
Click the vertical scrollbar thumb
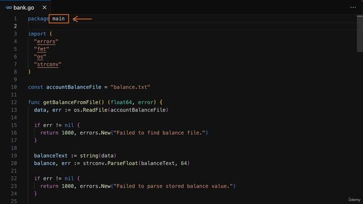(360, 33)
